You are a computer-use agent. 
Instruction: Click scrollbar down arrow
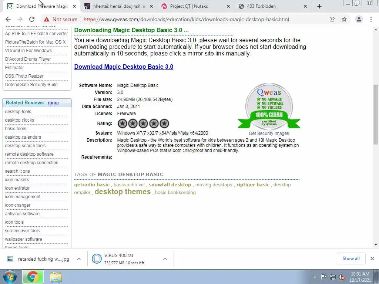[376, 245]
